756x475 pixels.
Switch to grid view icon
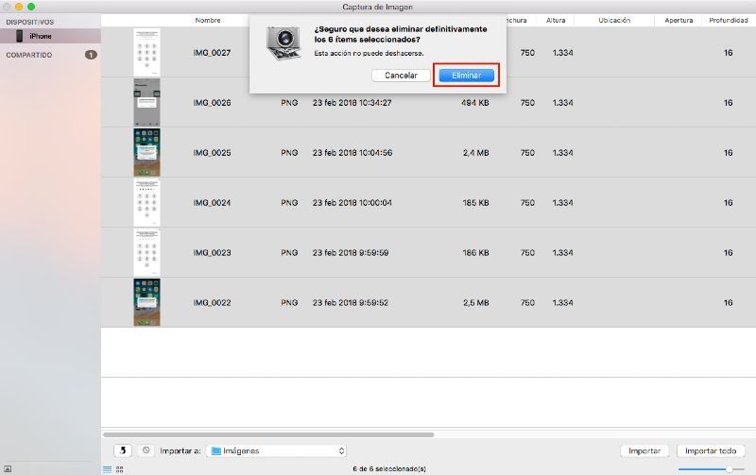[119, 468]
